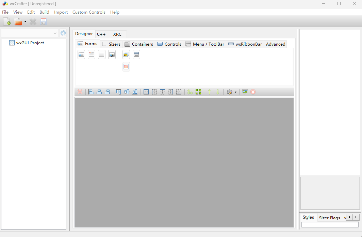Expand the combo box above project tree
Screen dimensions: 362x237
[55, 33]
